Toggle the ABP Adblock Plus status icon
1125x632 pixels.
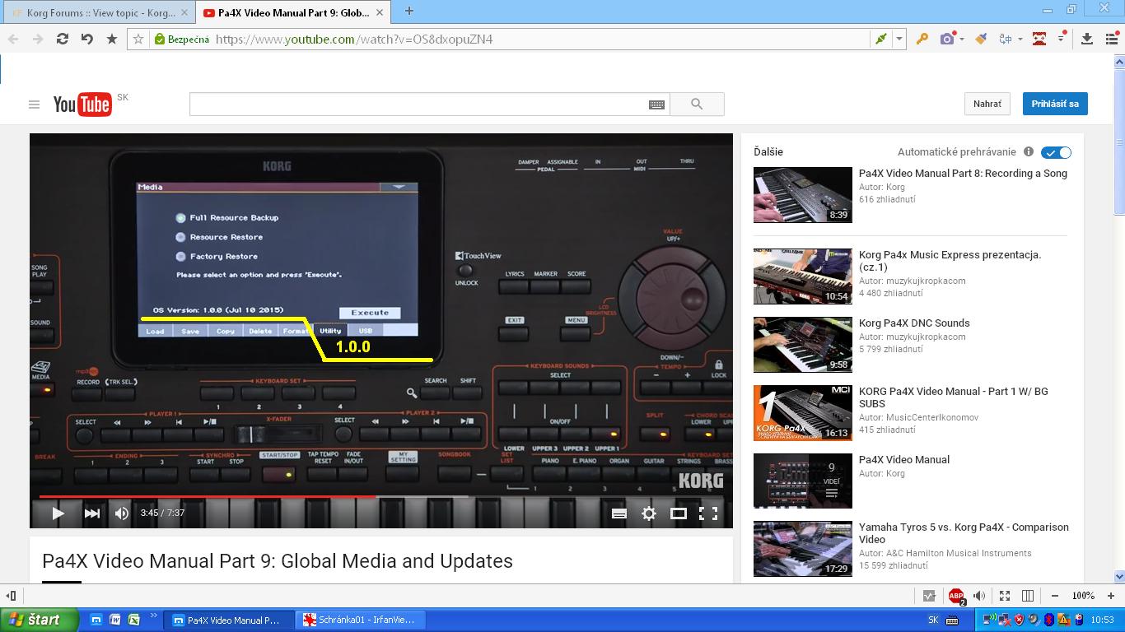tap(956, 596)
